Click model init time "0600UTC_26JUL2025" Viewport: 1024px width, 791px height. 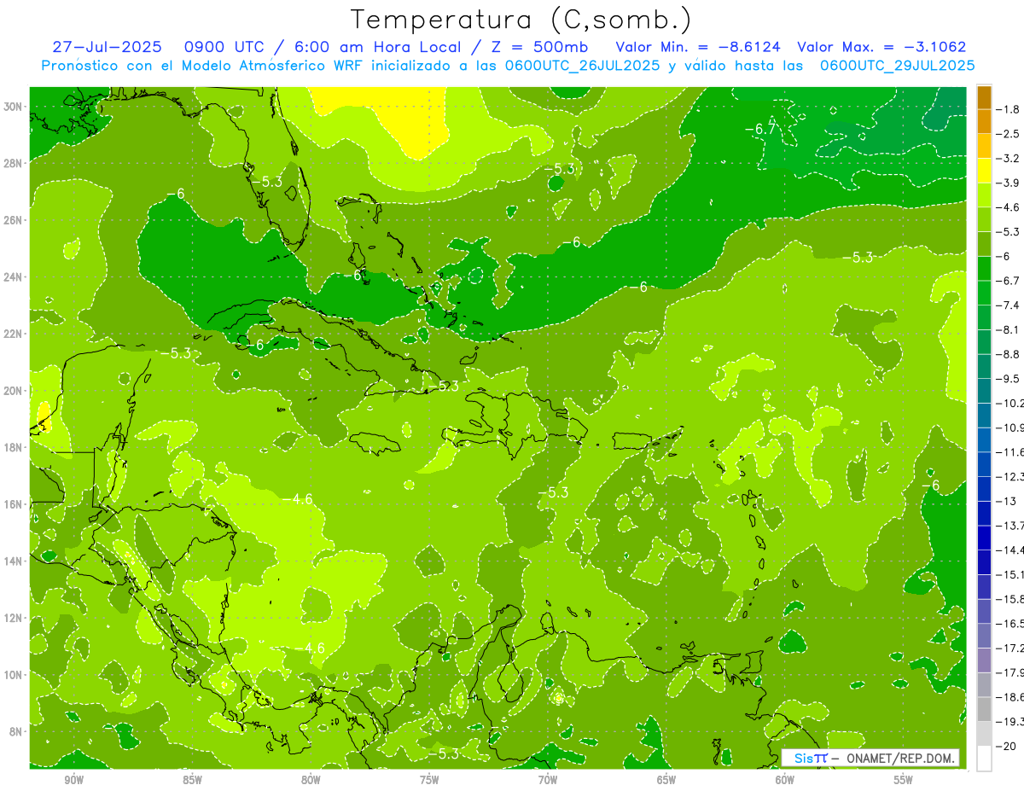point(582,65)
